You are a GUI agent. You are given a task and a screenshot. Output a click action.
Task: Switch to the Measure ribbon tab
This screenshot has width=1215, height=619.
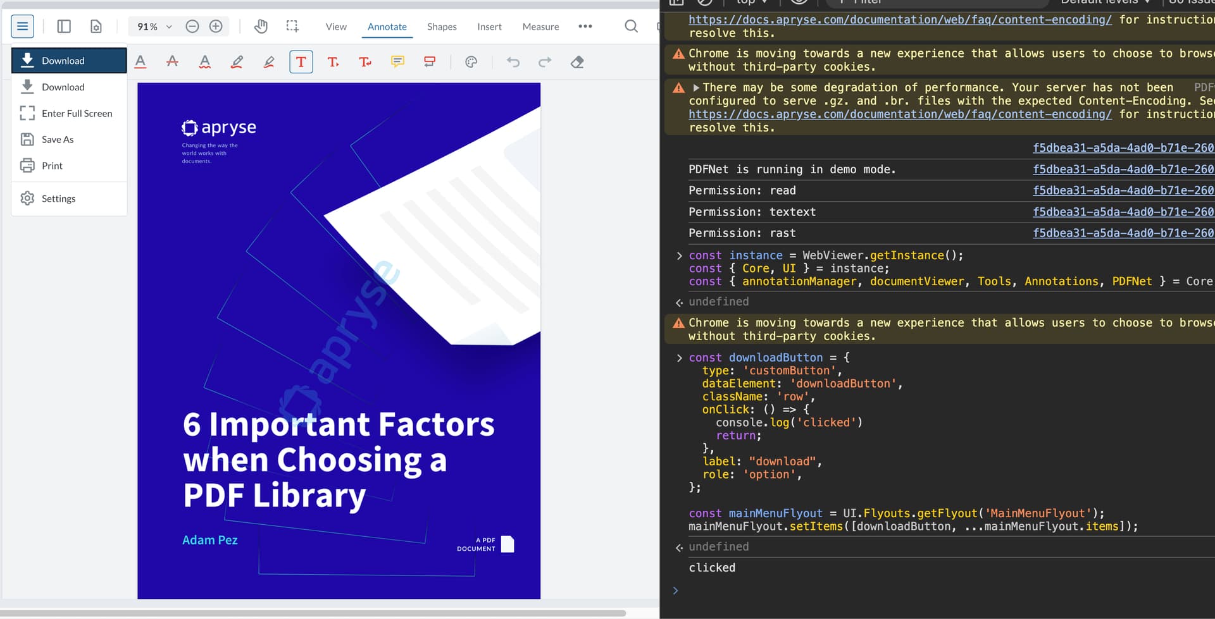540,27
